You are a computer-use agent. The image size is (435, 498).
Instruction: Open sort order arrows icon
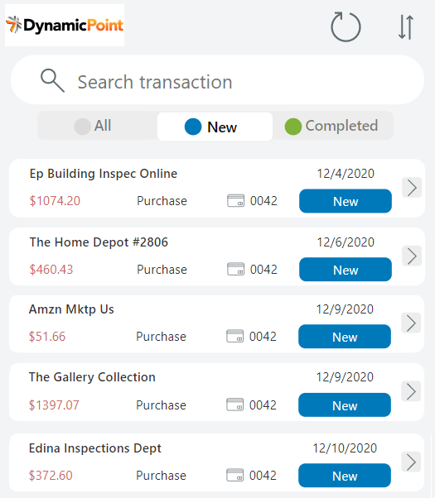[x=406, y=27]
